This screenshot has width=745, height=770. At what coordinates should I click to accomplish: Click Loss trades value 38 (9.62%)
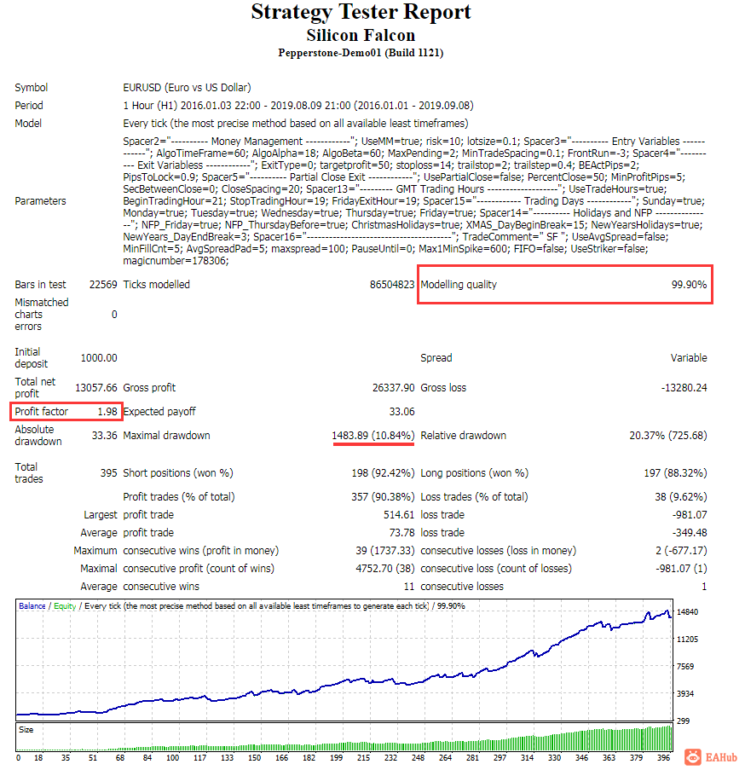[681, 497]
